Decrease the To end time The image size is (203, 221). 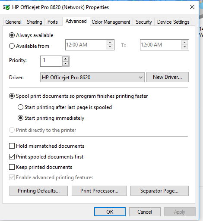[x=185, y=47]
